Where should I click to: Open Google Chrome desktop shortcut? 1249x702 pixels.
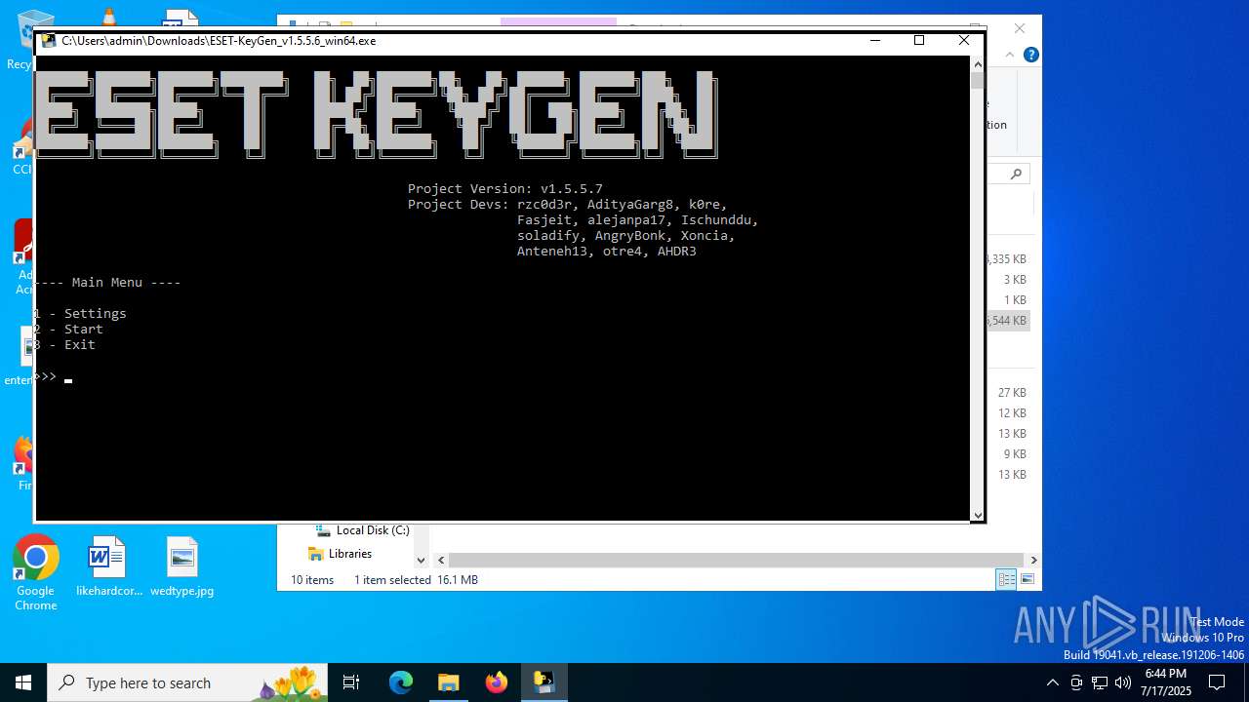coord(36,573)
